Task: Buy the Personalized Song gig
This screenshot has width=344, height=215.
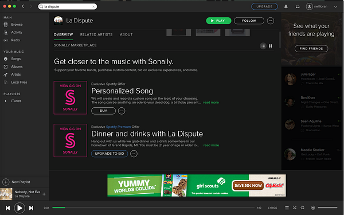Action: (x=103, y=111)
